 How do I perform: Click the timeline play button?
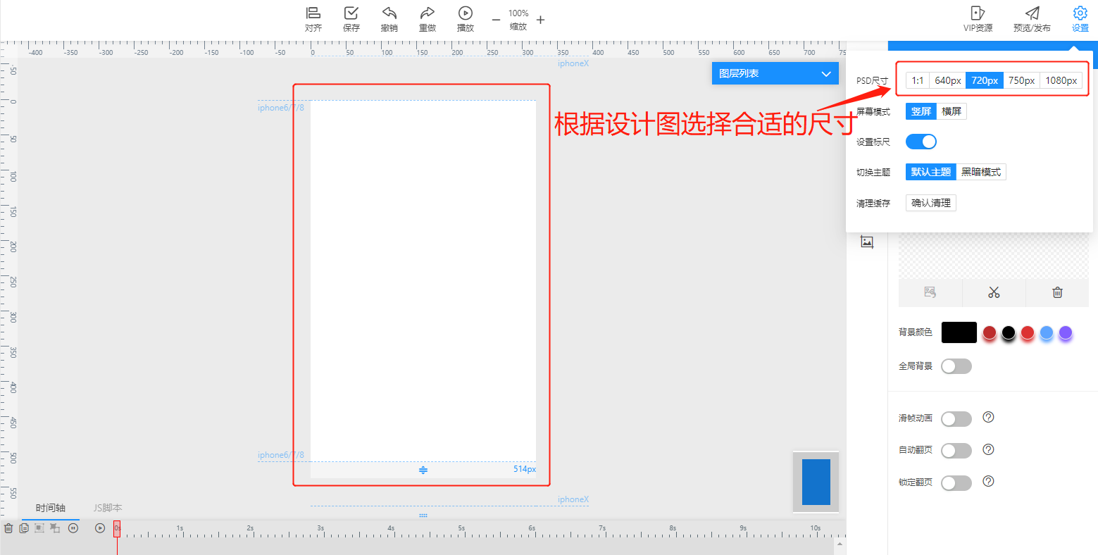point(100,528)
